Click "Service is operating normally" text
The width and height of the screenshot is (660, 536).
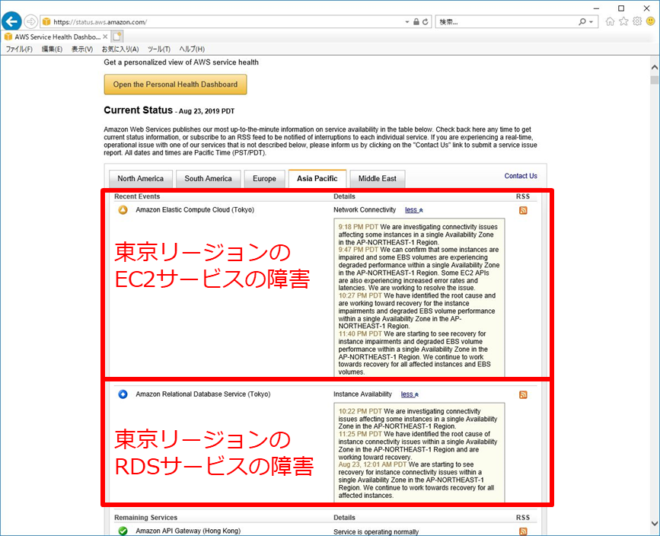376,531
